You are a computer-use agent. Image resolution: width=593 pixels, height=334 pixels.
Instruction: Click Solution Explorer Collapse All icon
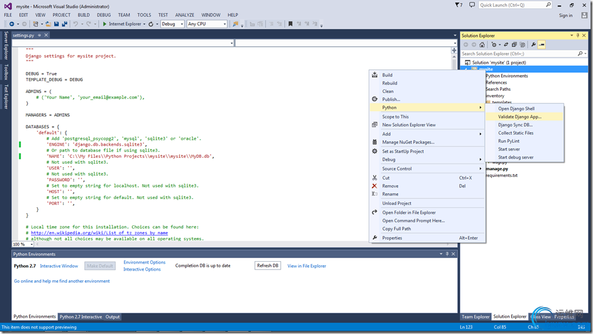(515, 45)
